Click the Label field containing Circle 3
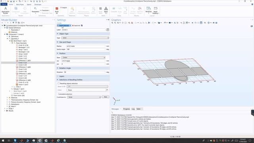The height and width of the screenshot is (143, 254). pyautogui.click(x=83, y=30)
